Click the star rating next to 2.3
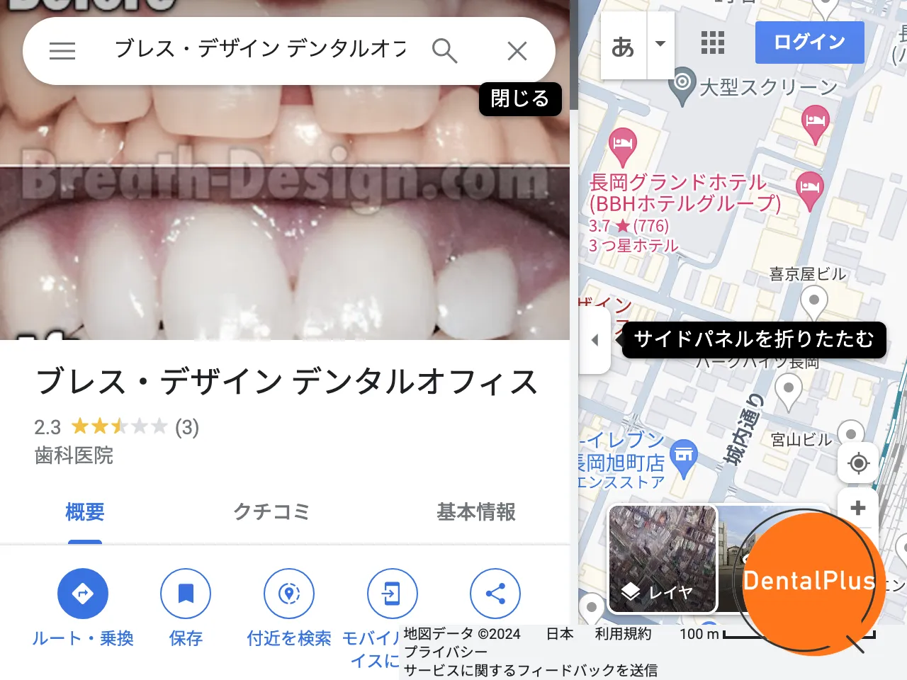 point(119,426)
